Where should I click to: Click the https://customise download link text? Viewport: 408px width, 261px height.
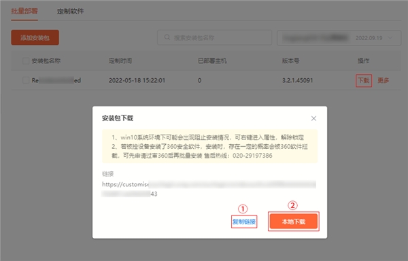coord(209,189)
